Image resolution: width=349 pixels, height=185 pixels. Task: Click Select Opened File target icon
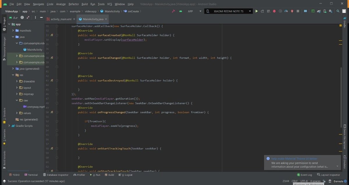point(22,17)
